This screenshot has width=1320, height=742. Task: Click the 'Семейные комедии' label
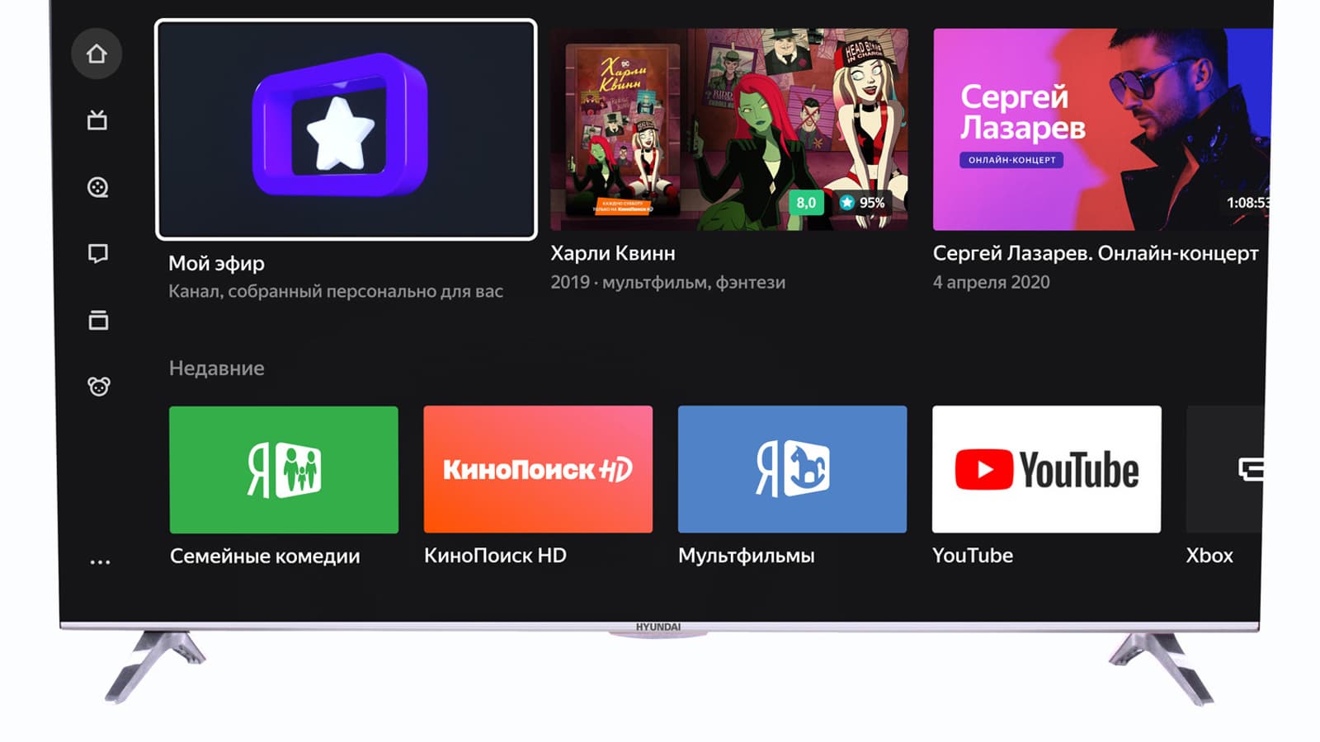point(265,556)
